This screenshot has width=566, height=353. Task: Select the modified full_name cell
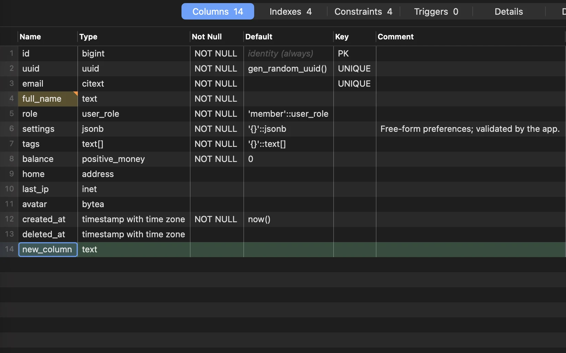tap(48, 99)
